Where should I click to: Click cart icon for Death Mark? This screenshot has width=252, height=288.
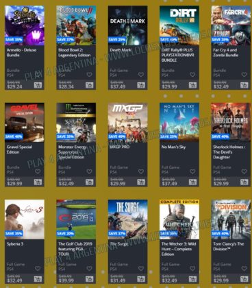141,85
